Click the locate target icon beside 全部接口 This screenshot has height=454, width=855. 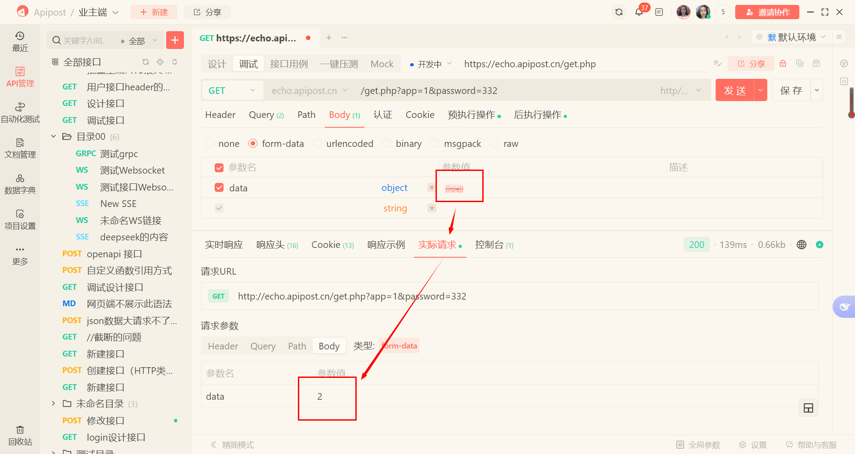point(160,62)
